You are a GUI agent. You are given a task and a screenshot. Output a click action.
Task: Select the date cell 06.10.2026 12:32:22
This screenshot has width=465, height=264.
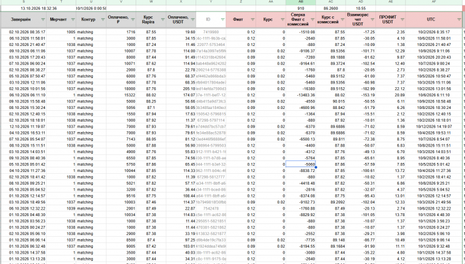24,208
